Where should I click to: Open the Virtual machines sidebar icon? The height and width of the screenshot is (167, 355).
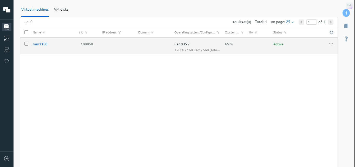pos(7,26)
